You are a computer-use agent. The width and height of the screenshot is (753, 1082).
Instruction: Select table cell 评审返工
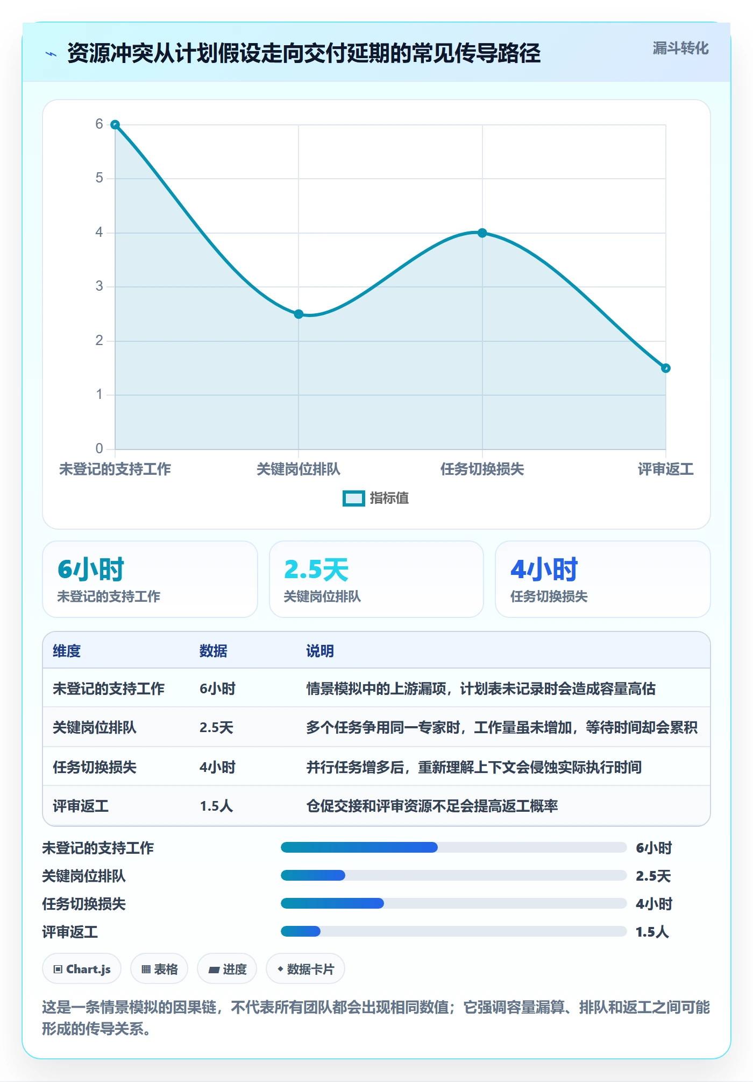81,806
